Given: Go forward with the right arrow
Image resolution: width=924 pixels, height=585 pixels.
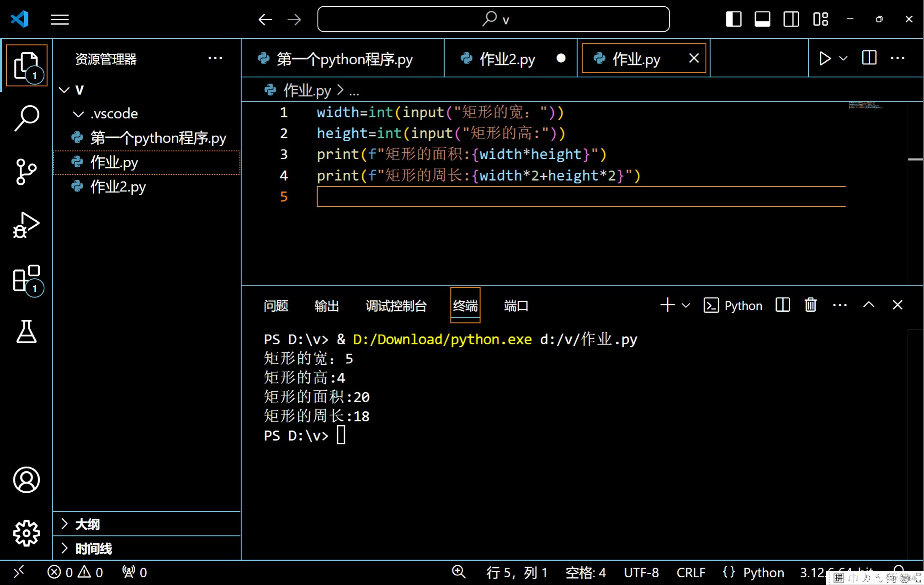Looking at the screenshot, I should pos(294,20).
